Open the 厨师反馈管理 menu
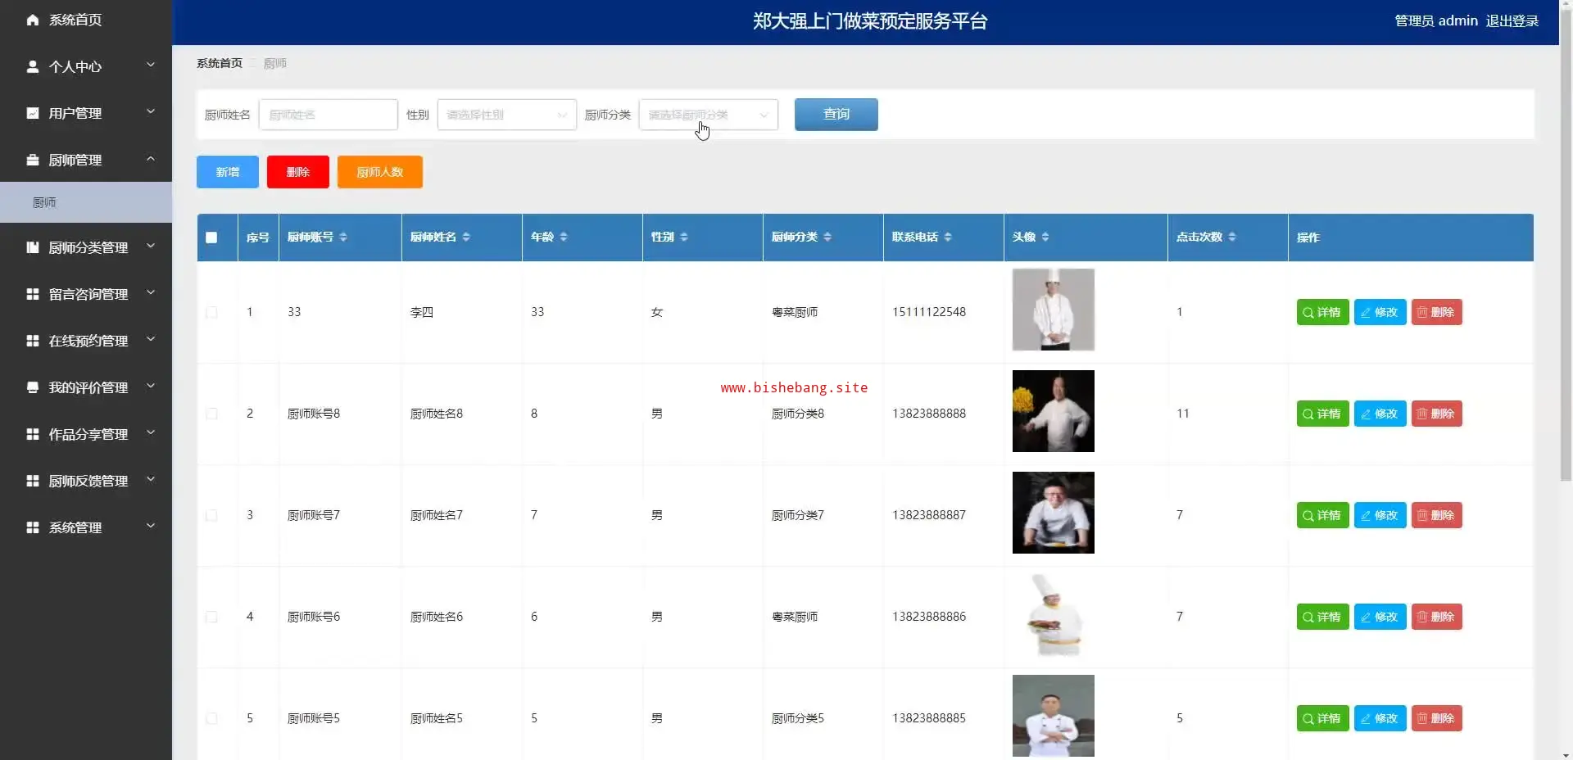 [x=86, y=481]
